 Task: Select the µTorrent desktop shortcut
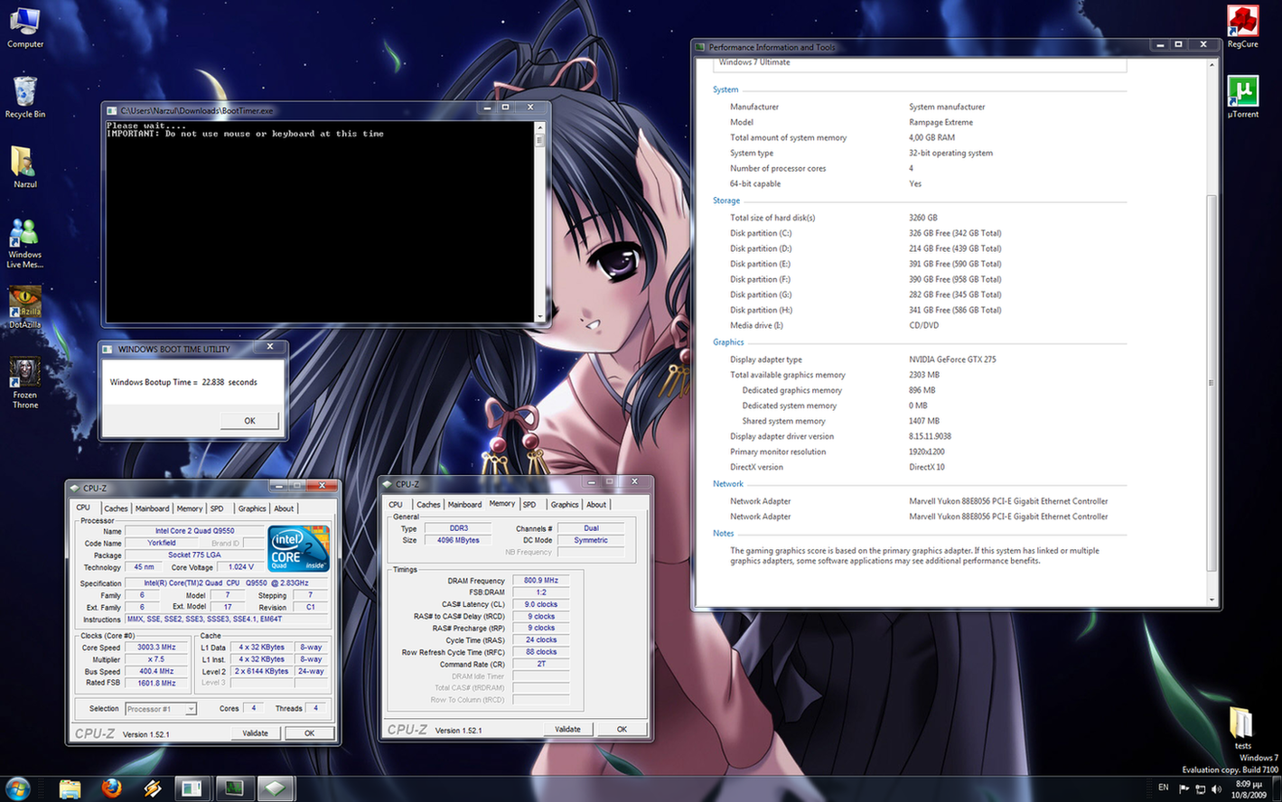(x=1243, y=97)
